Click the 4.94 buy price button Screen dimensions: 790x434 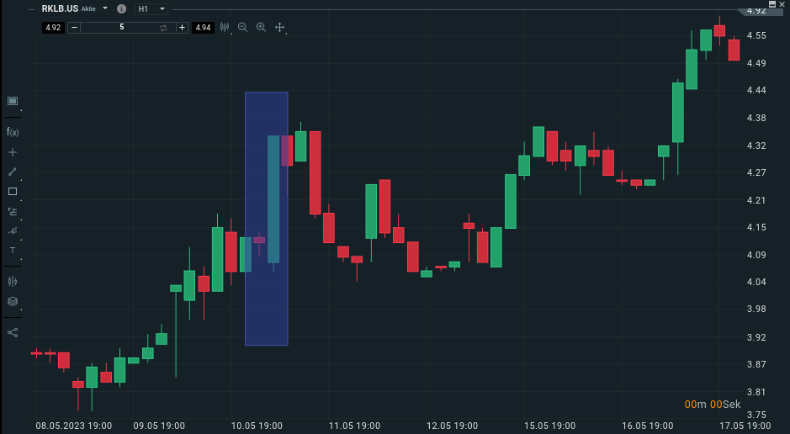pos(203,27)
